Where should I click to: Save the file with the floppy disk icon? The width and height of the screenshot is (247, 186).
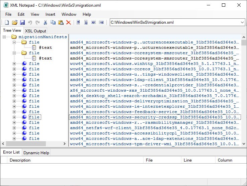[x=22, y=22]
